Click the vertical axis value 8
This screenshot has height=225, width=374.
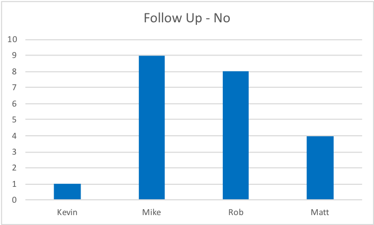tap(15, 72)
